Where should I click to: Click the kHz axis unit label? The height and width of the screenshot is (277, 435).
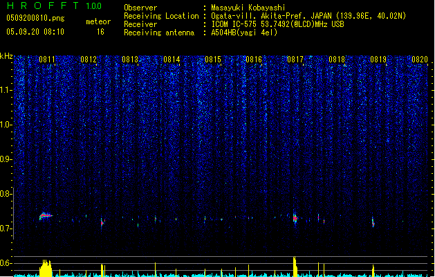[6, 56]
